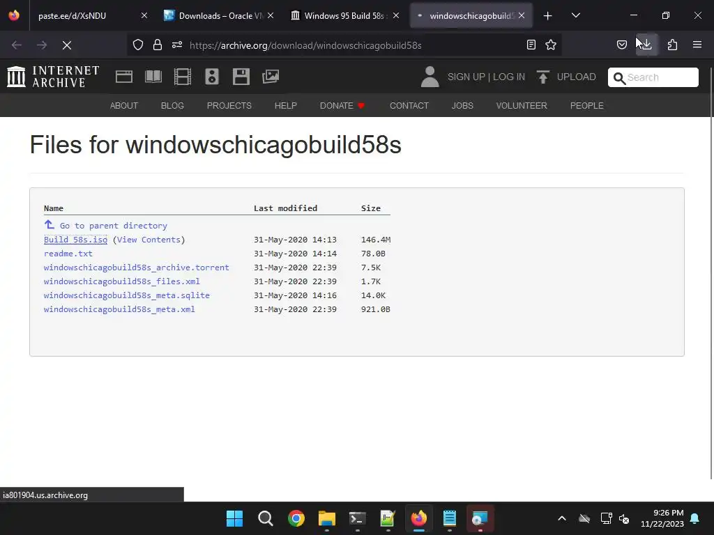
Task: Open windowschicagobuild58s_archive.torrent link
Action: pos(136,267)
